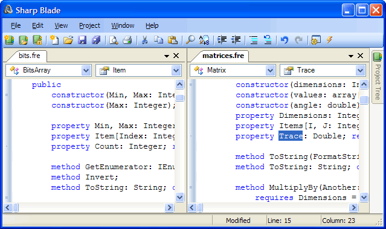Create a new file with toolbar icon
The height and width of the screenshot is (229, 386).
click(x=54, y=40)
